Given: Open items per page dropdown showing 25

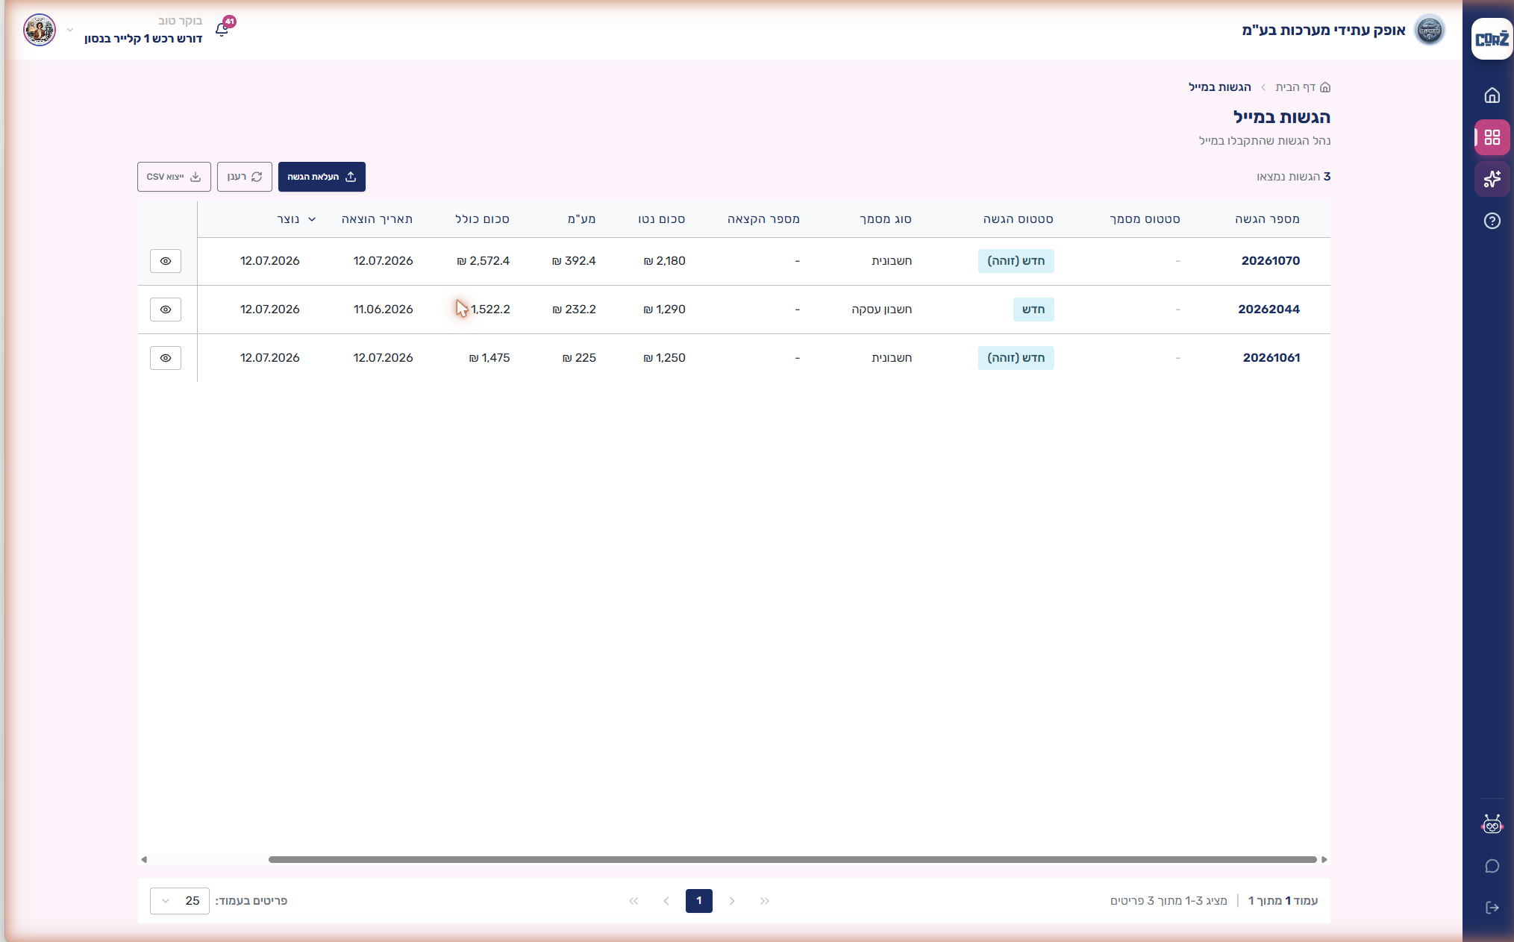Looking at the screenshot, I should (x=180, y=901).
